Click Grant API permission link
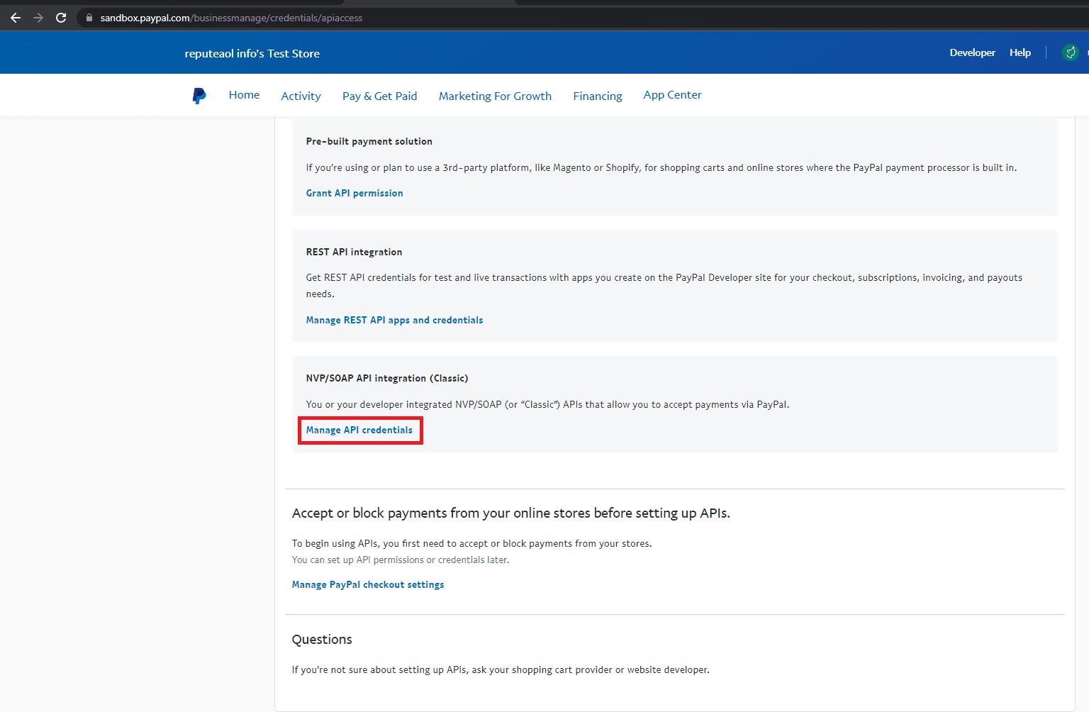The image size is (1089, 712). coord(354,193)
